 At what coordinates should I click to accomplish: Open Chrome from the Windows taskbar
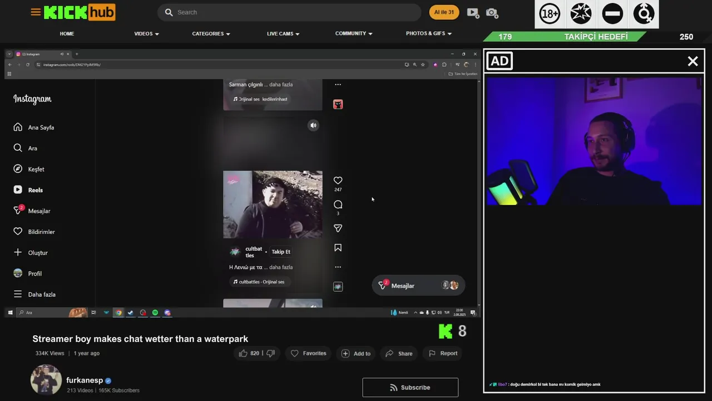[x=118, y=312]
